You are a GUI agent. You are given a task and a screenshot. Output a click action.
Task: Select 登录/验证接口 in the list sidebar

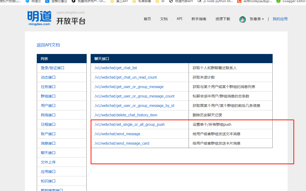click(x=53, y=68)
